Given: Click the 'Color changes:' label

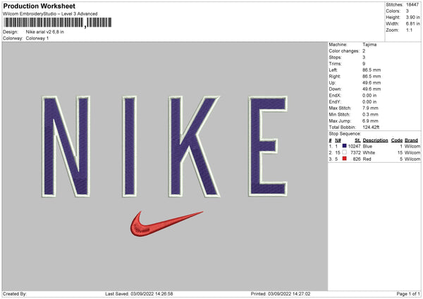Looking at the screenshot, I should [344, 51].
